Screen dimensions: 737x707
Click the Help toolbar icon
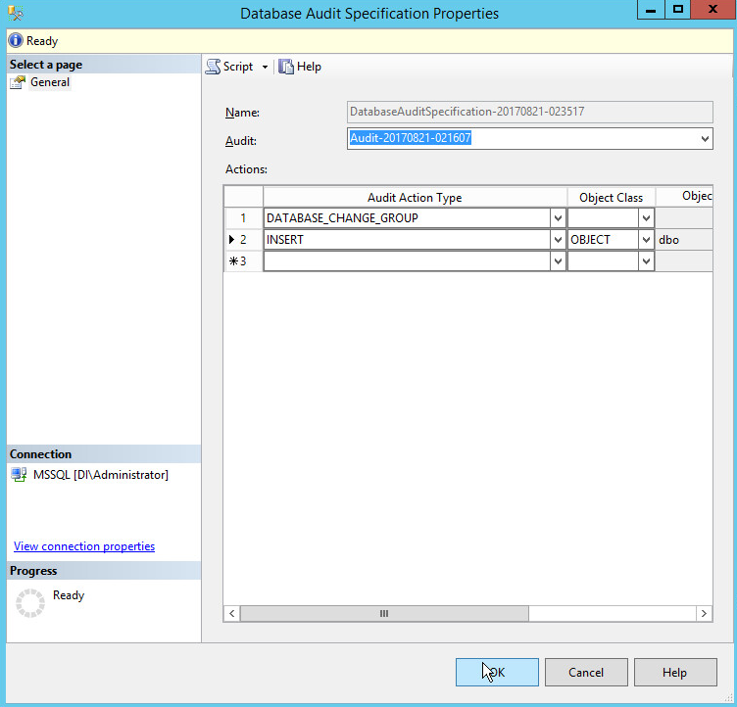pyautogui.click(x=286, y=67)
